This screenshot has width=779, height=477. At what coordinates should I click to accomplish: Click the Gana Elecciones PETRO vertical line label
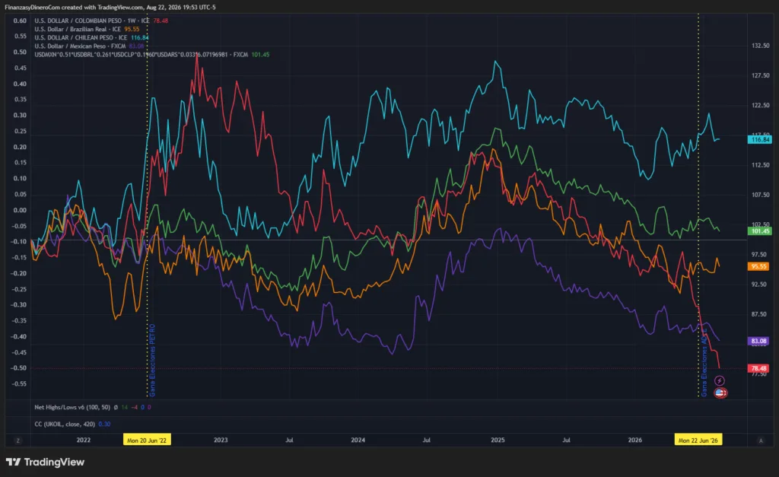(152, 361)
